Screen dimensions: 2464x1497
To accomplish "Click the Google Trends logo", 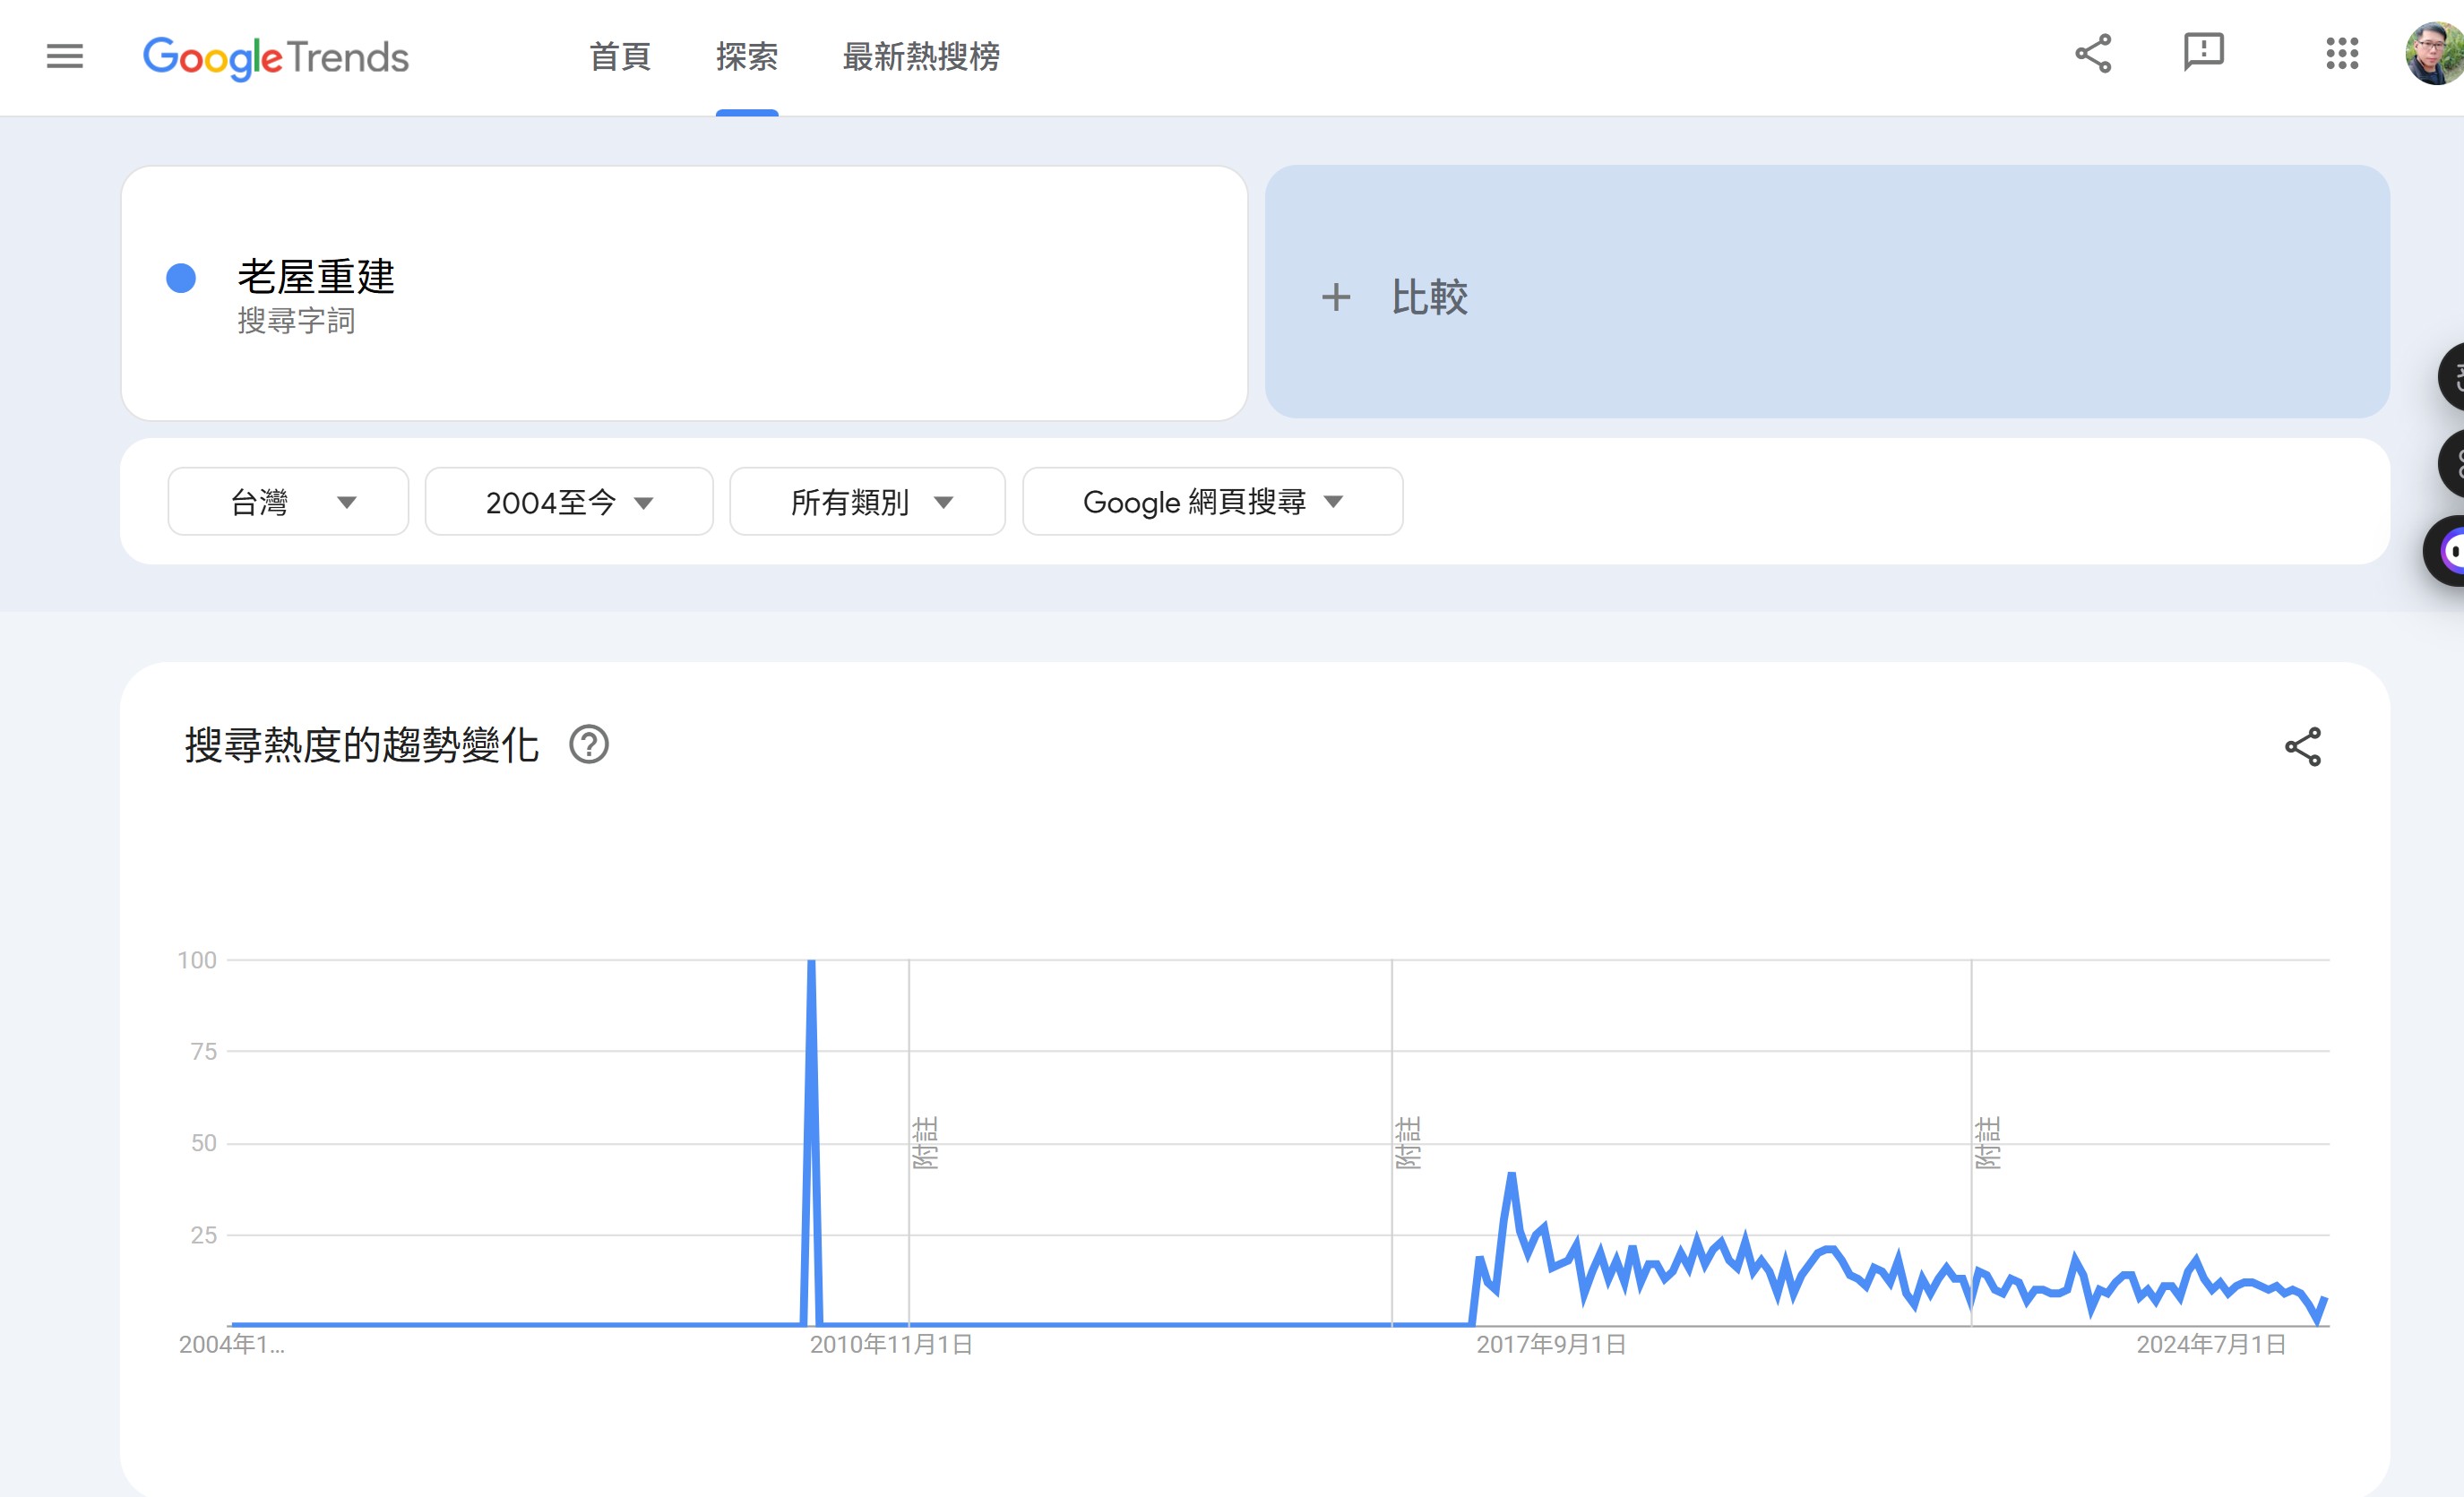I will (x=275, y=58).
